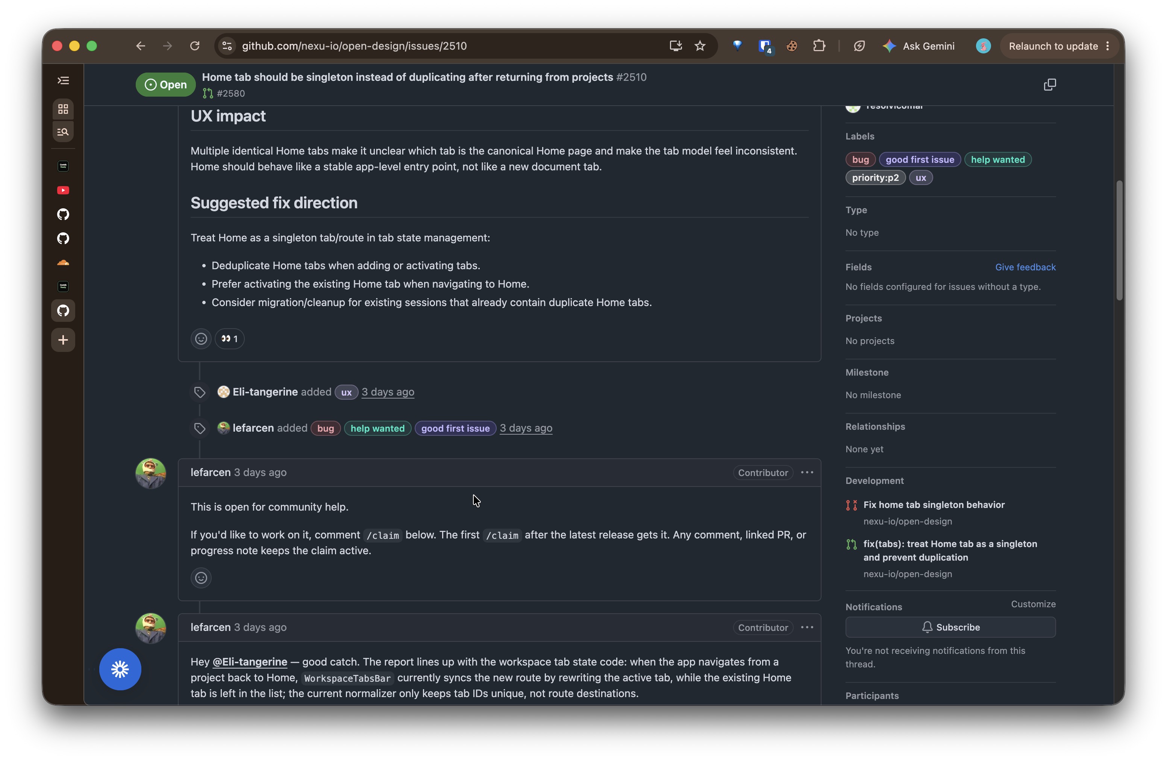Reload the GitHub issue page
The width and height of the screenshot is (1167, 761).
click(x=195, y=46)
